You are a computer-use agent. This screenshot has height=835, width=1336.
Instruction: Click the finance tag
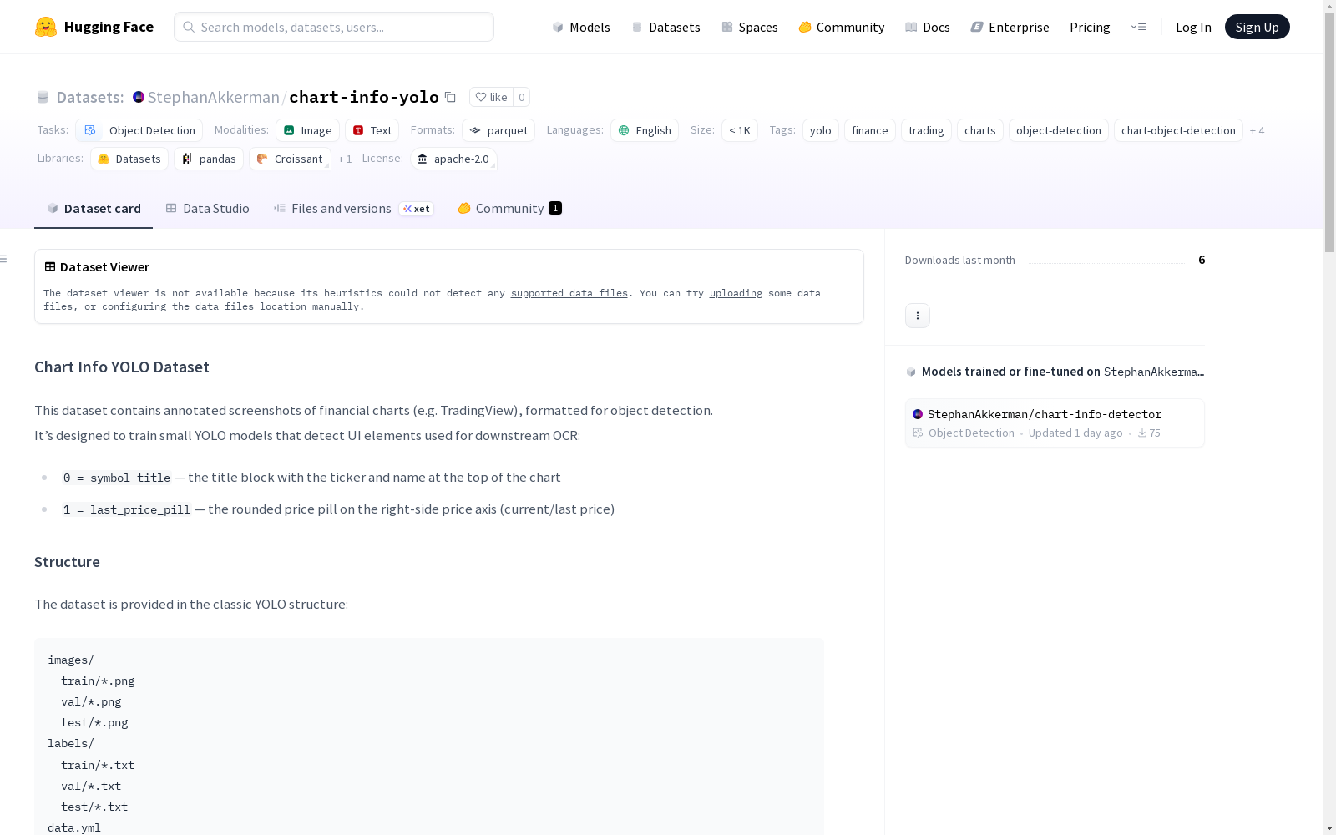click(870, 130)
